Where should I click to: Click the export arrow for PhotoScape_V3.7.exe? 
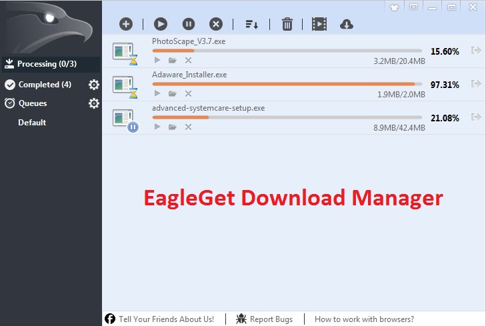476,50
